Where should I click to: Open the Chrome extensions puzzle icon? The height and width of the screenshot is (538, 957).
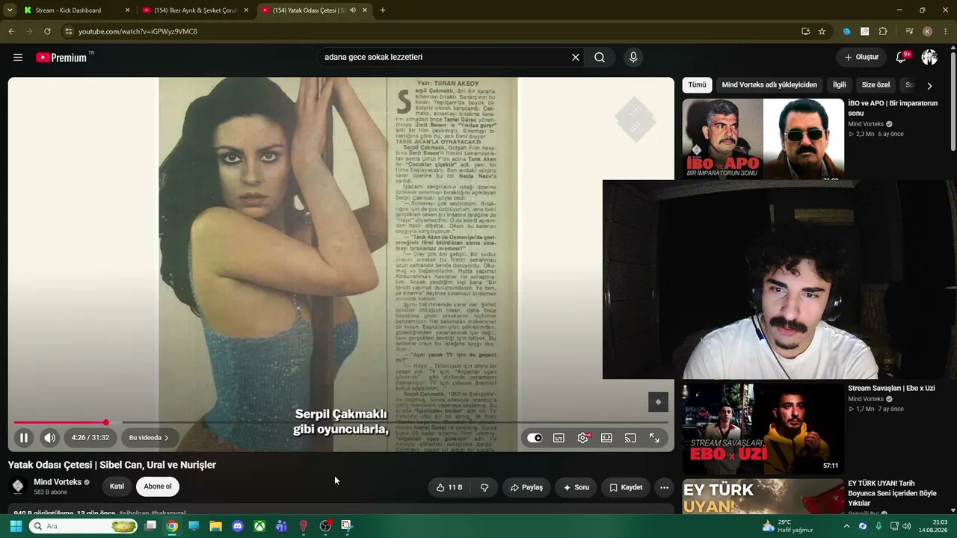point(883,31)
